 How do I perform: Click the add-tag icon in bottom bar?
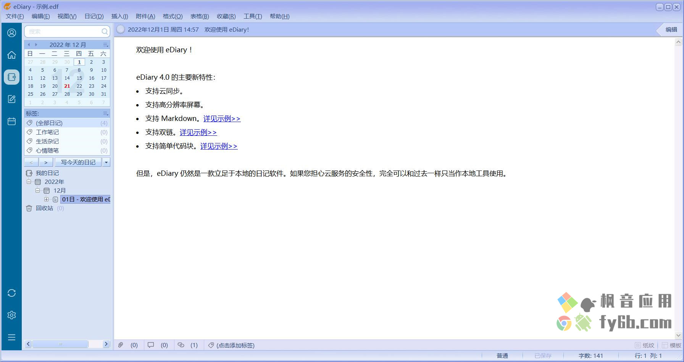[x=211, y=345]
